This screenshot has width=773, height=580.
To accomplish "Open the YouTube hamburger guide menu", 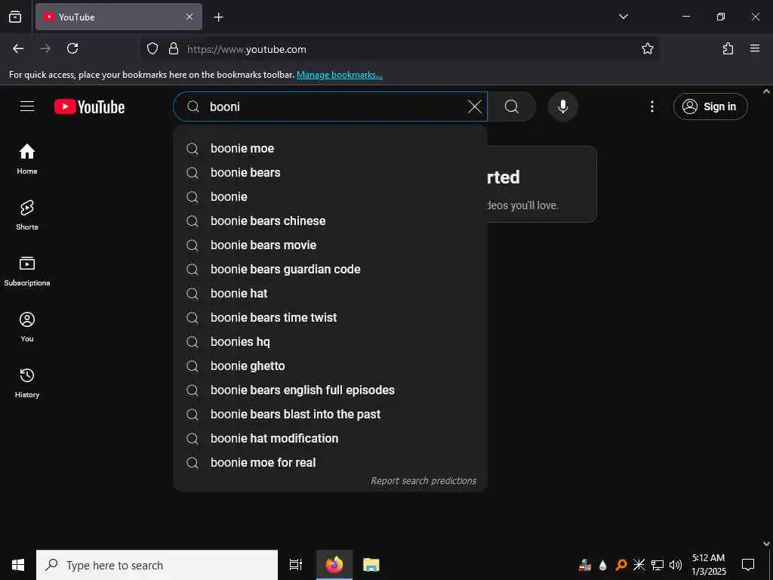I will point(27,106).
